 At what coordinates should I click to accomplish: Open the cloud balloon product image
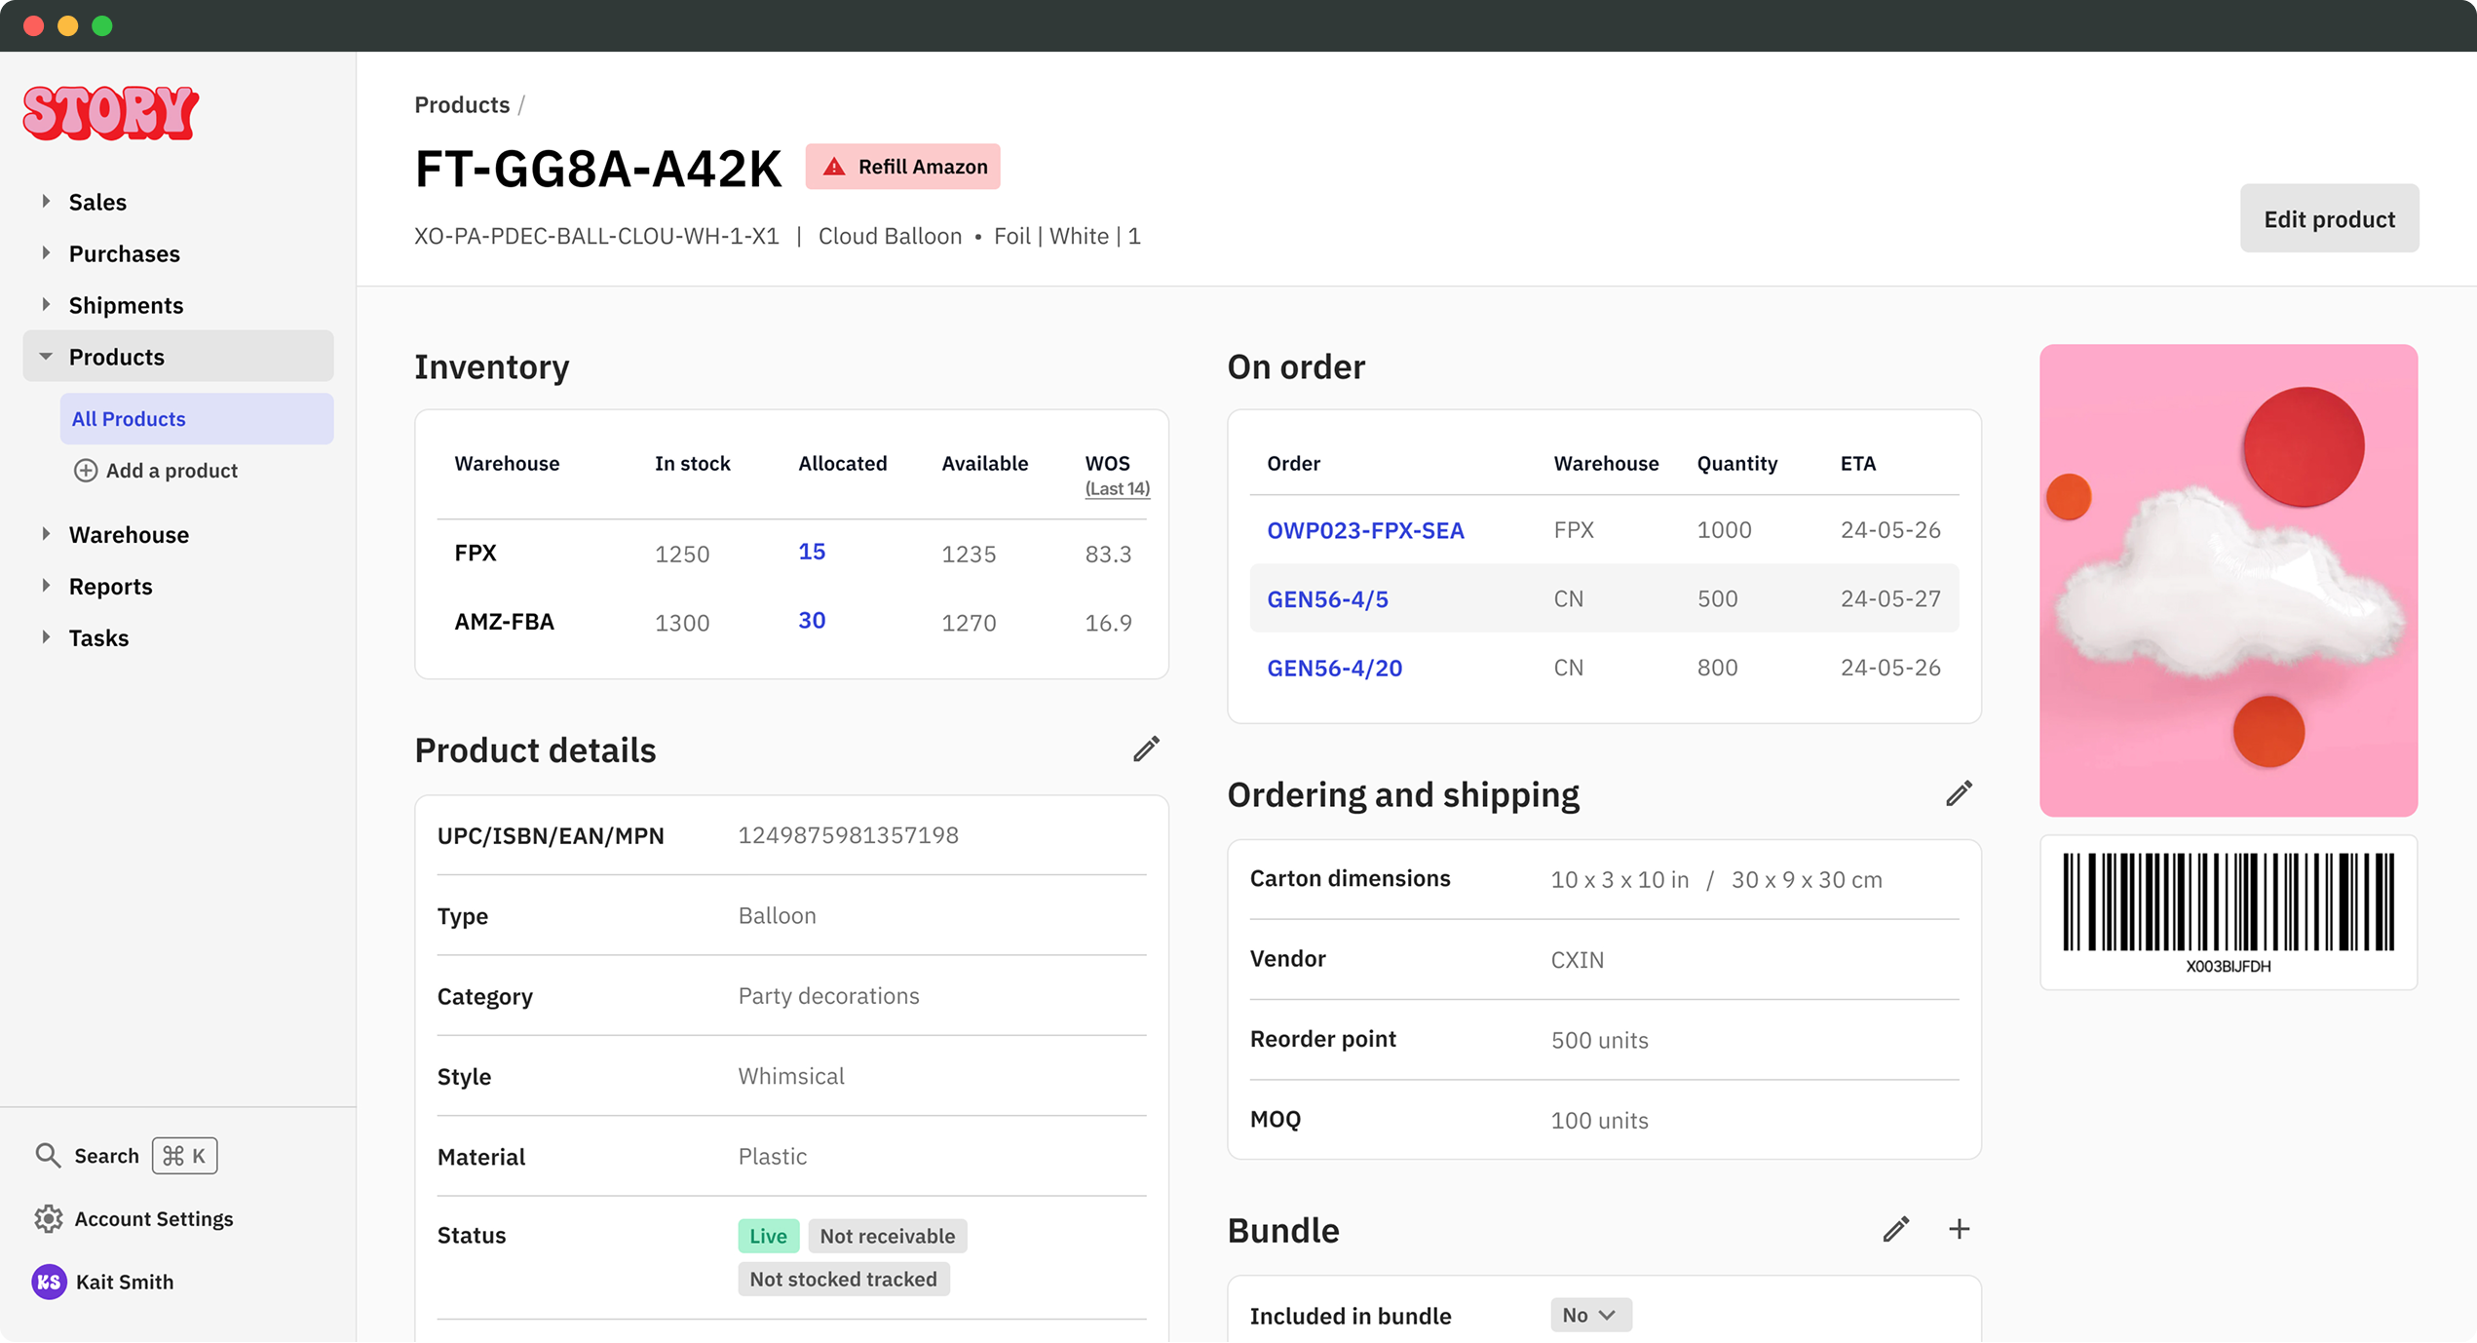click(x=2229, y=580)
